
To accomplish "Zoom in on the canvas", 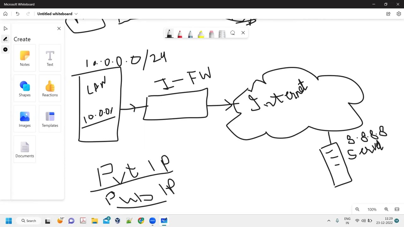I will tap(386, 209).
